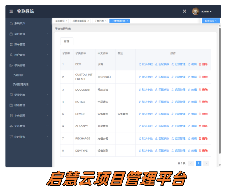Click the 默认参数 icon for the DOCUMENT row
This screenshot has height=192, width=226.
tap(140, 90)
